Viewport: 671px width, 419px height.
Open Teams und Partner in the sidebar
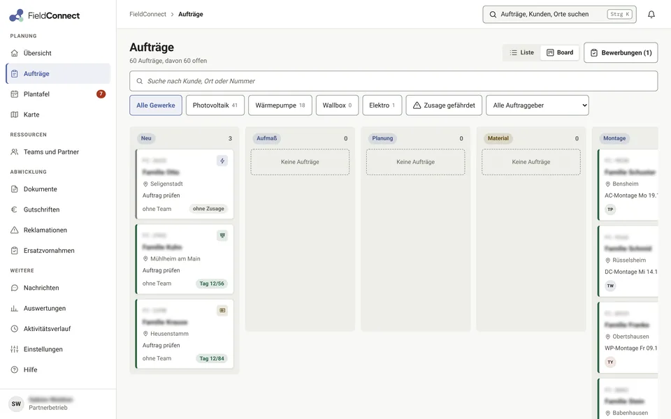click(58, 152)
